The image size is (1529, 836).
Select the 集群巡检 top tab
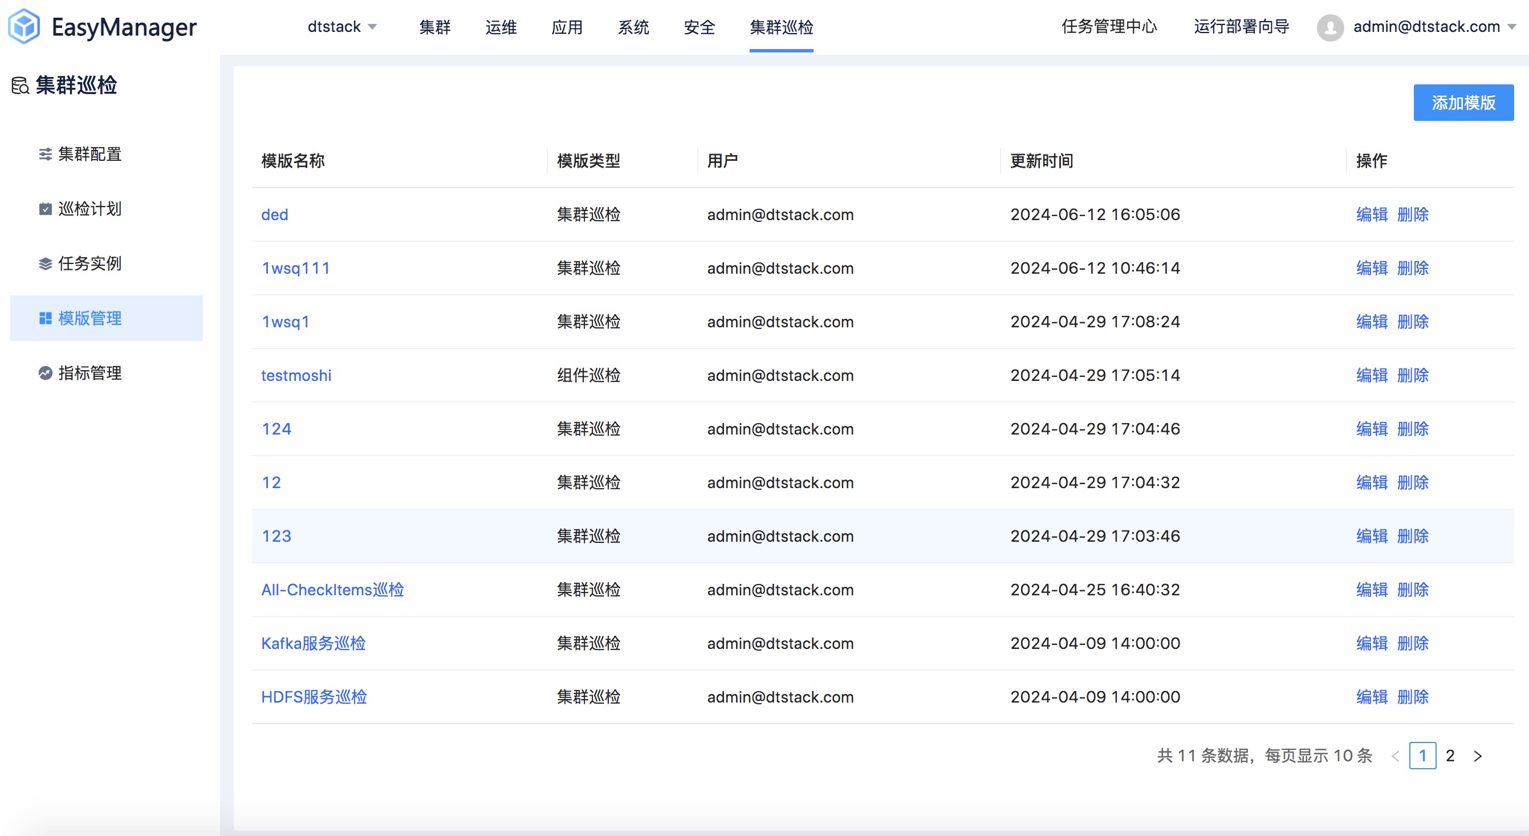pos(781,27)
